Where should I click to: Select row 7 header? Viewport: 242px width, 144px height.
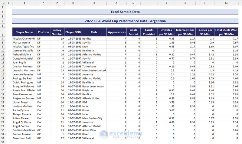pos(2,39)
